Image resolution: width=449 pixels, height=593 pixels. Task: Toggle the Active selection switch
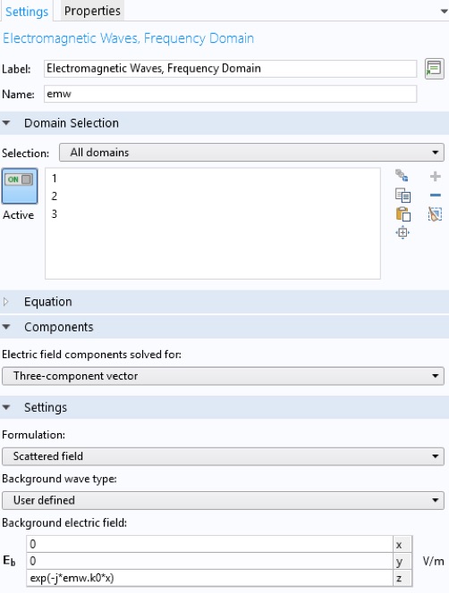tap(20, 186)
